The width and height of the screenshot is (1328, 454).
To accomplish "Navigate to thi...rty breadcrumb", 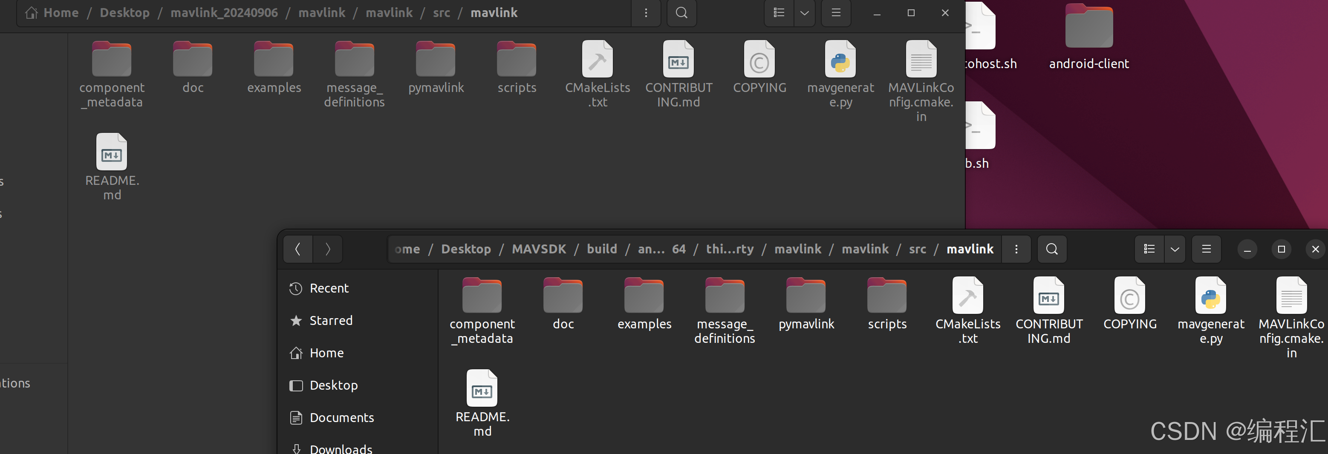I will click(730, 249).
